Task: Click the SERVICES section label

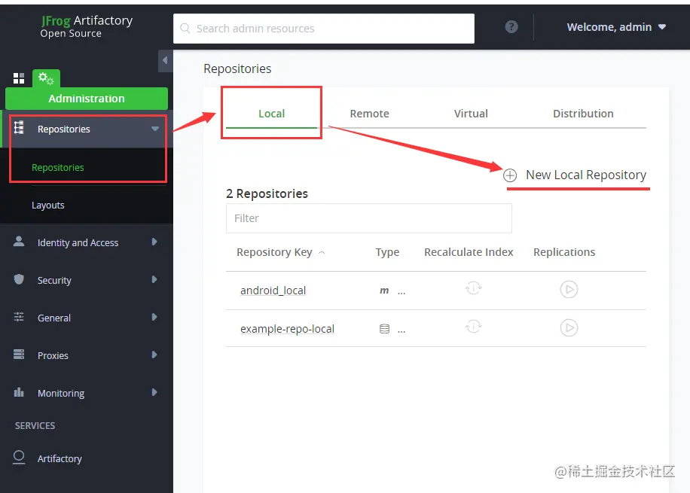Action: [35, 426]
